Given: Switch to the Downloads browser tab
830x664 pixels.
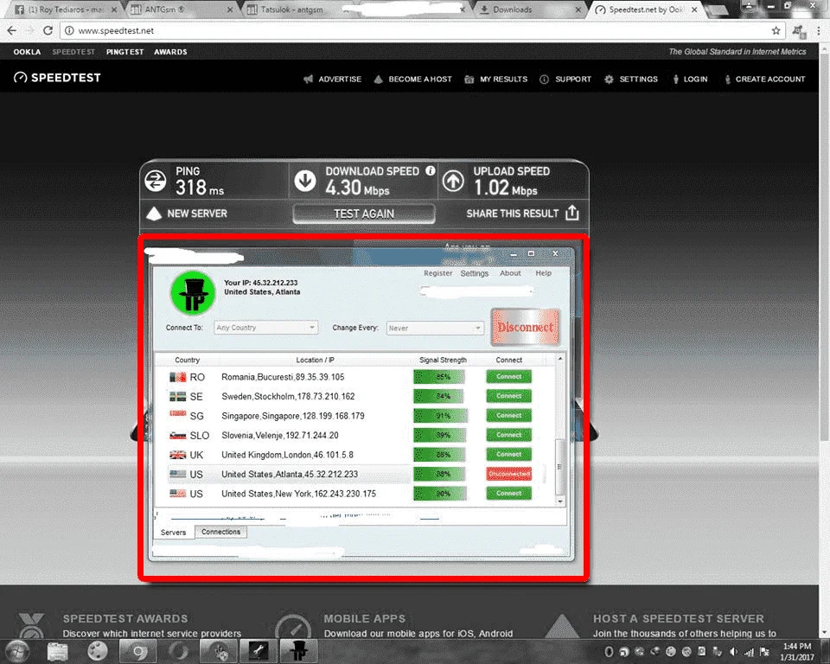Looking at the screenshot, I should coord(529,10).
